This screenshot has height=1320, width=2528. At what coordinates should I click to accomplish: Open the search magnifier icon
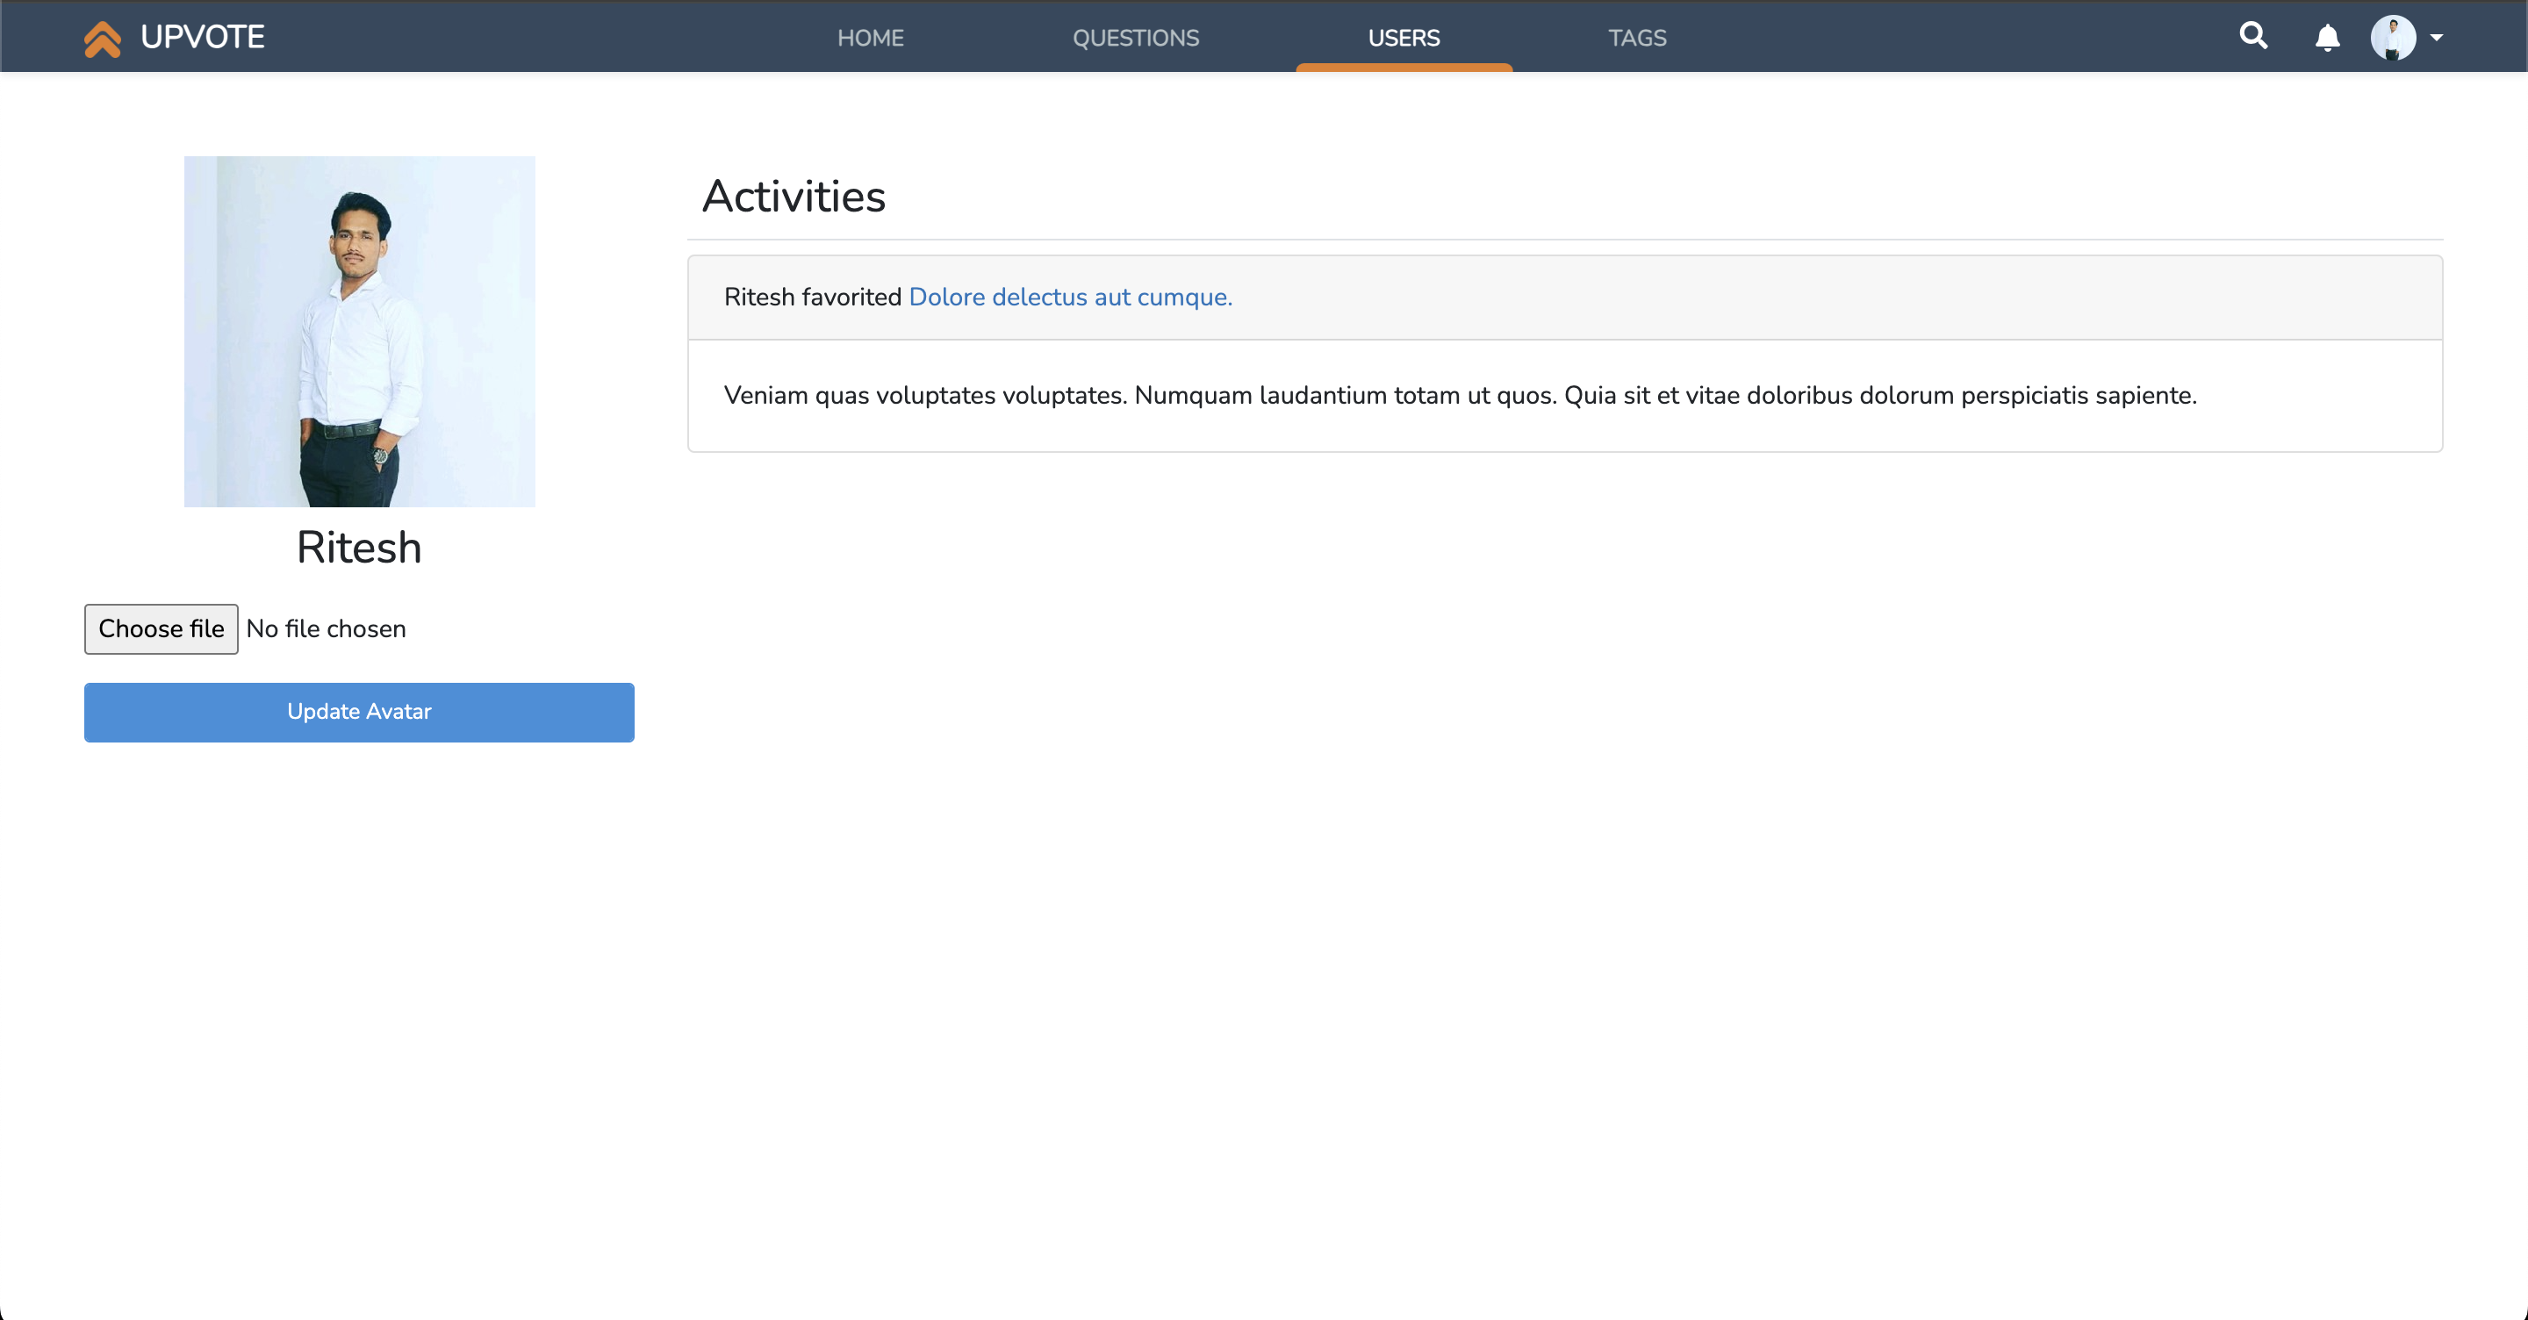pos(2253,36)
